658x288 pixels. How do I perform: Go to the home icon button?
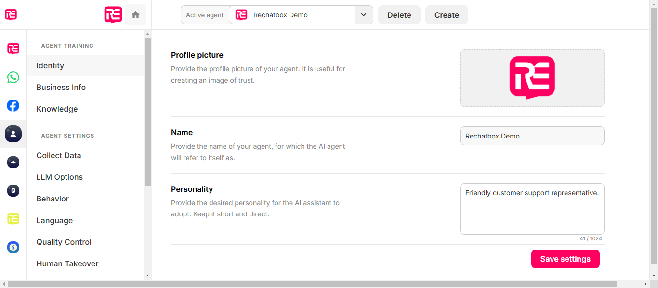click(x=135, y=15)
